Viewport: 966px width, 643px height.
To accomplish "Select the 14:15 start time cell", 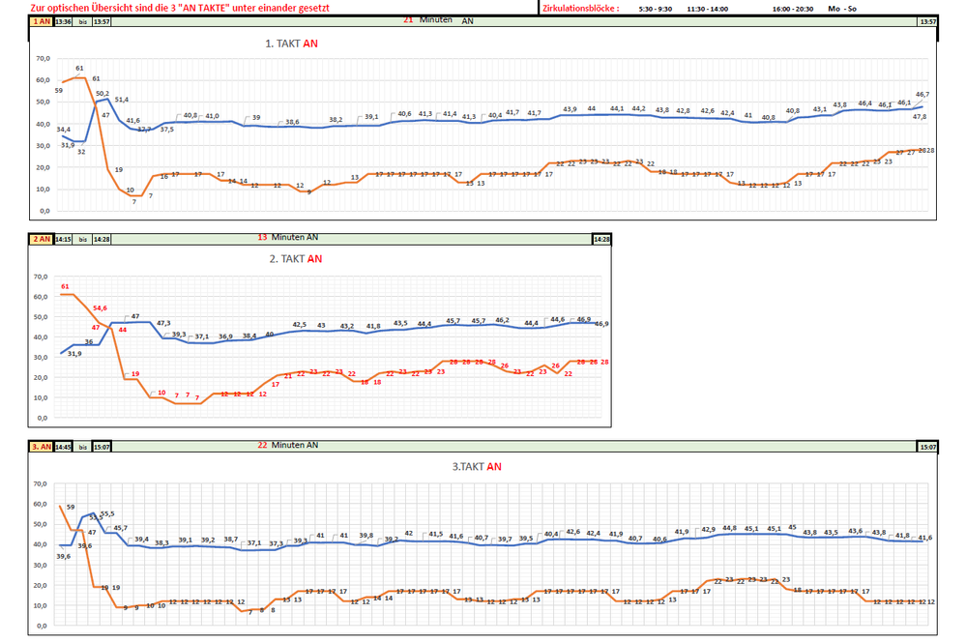I will pos(63,238).
